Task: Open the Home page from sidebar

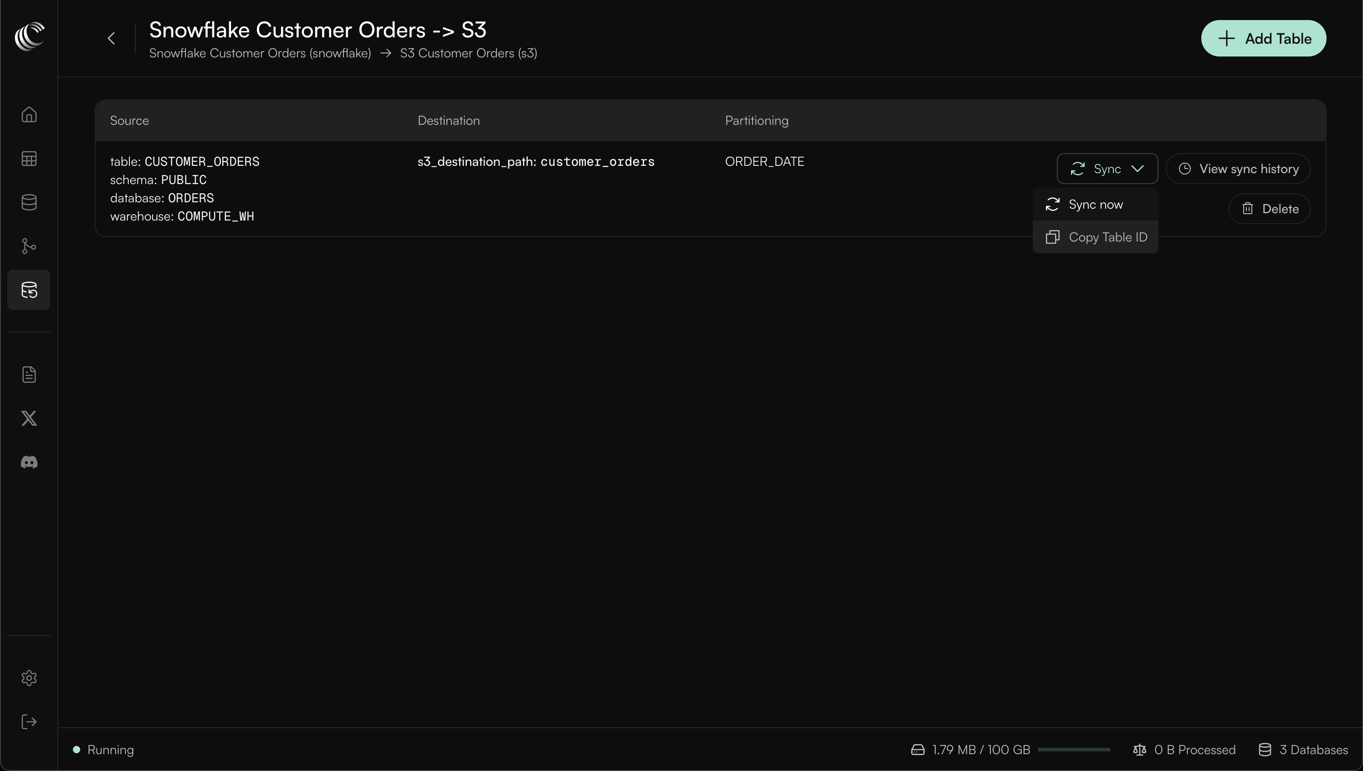Action: [x=29, y=114]
